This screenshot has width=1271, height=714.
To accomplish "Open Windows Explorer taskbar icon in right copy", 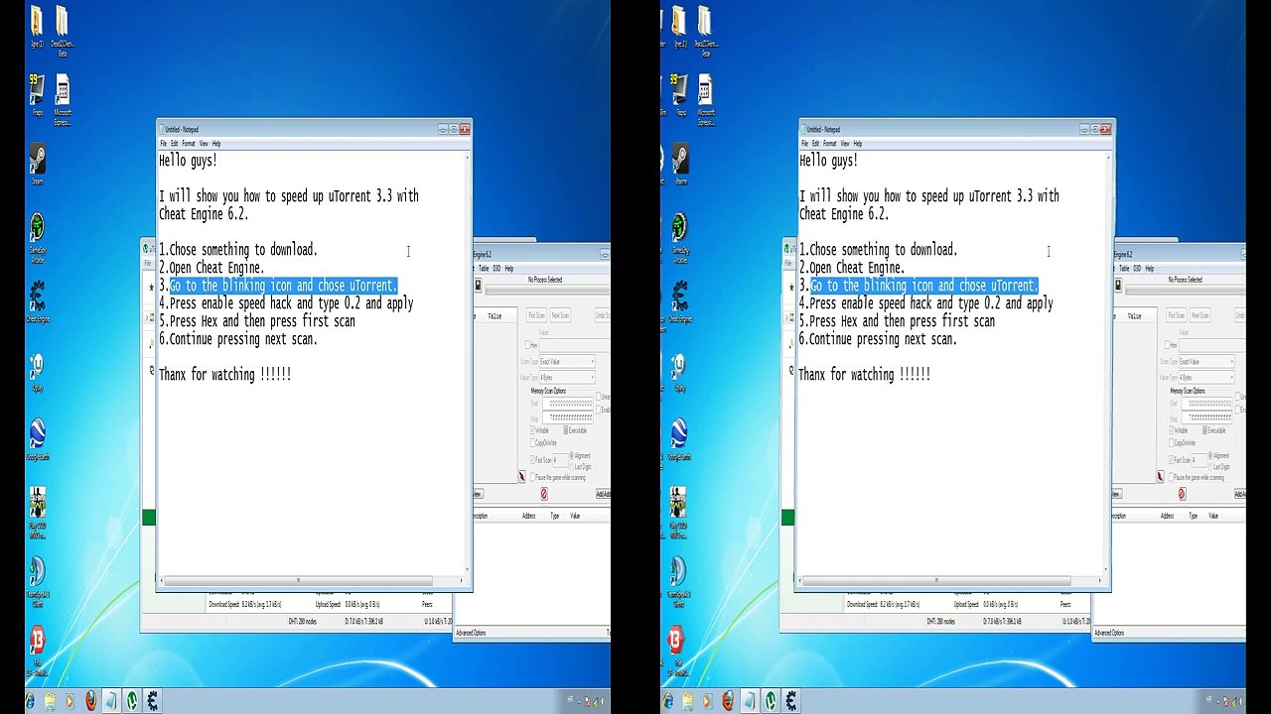I will (x=688, y=701).
